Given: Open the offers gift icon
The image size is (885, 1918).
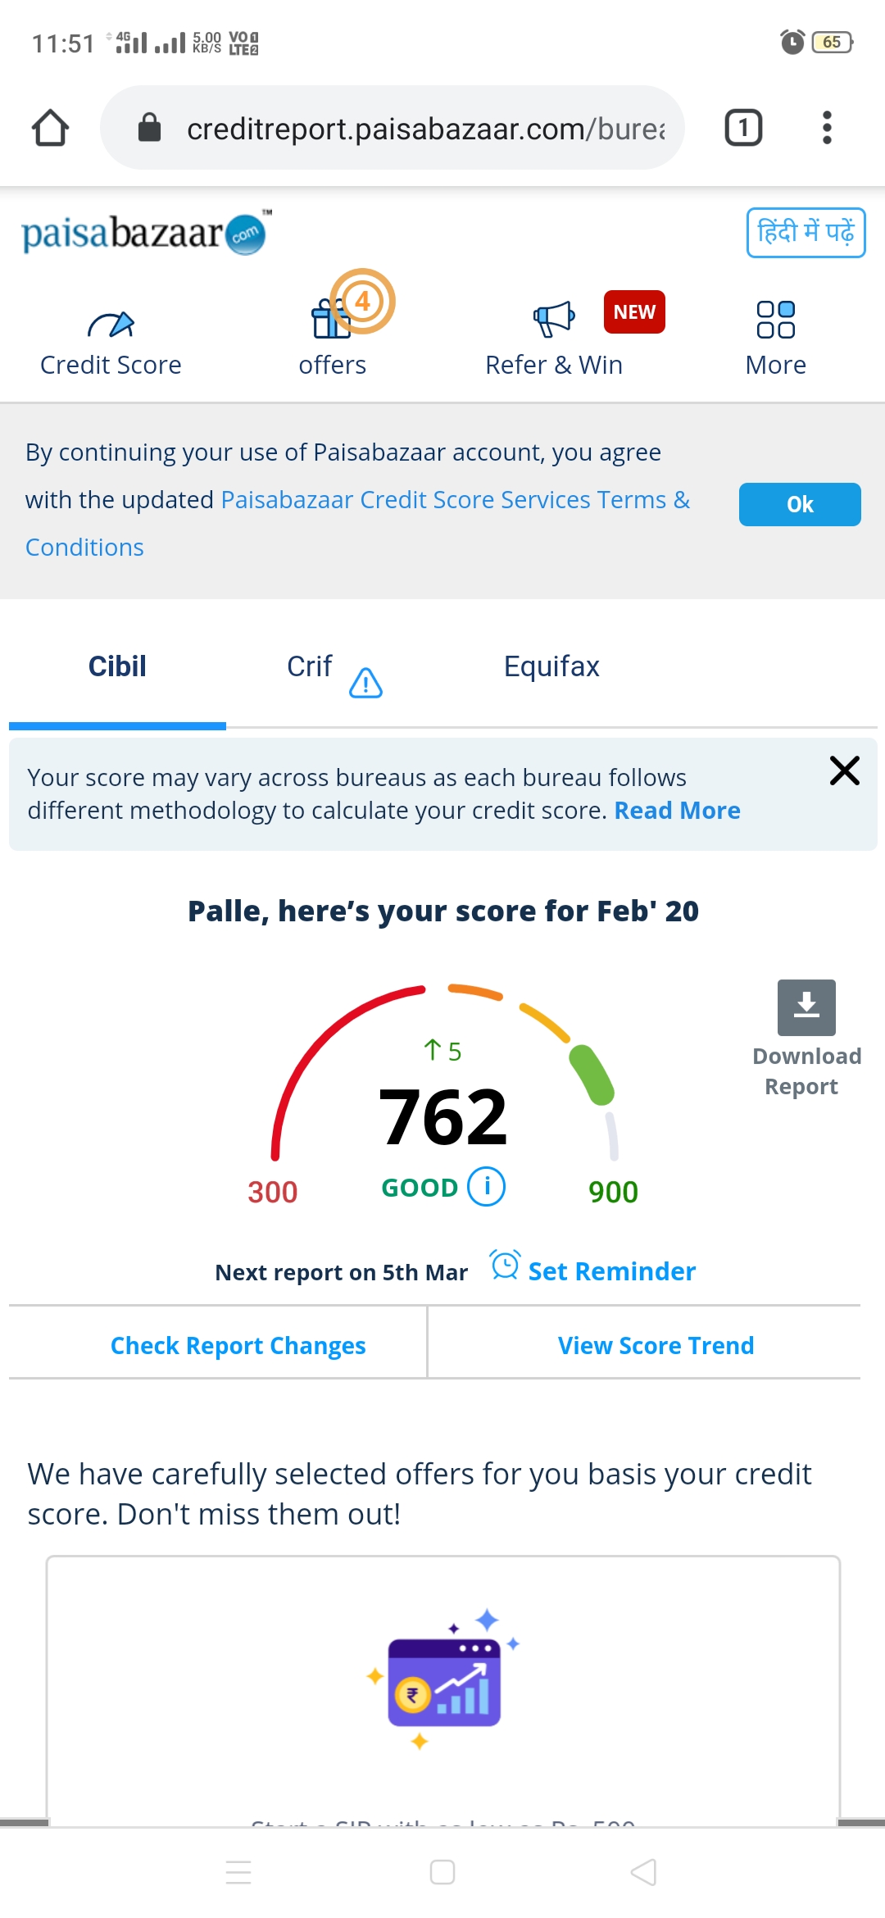Looking at the screenshot, I should [x=331, y=318].
